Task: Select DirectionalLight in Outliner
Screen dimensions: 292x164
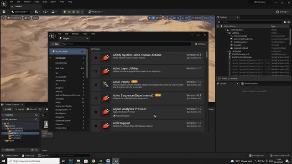Action: [x=240, y=36]
